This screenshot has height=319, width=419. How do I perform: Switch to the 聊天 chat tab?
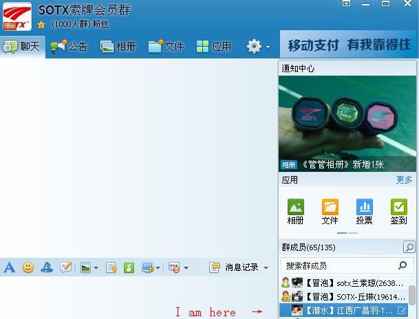point(23,47)
